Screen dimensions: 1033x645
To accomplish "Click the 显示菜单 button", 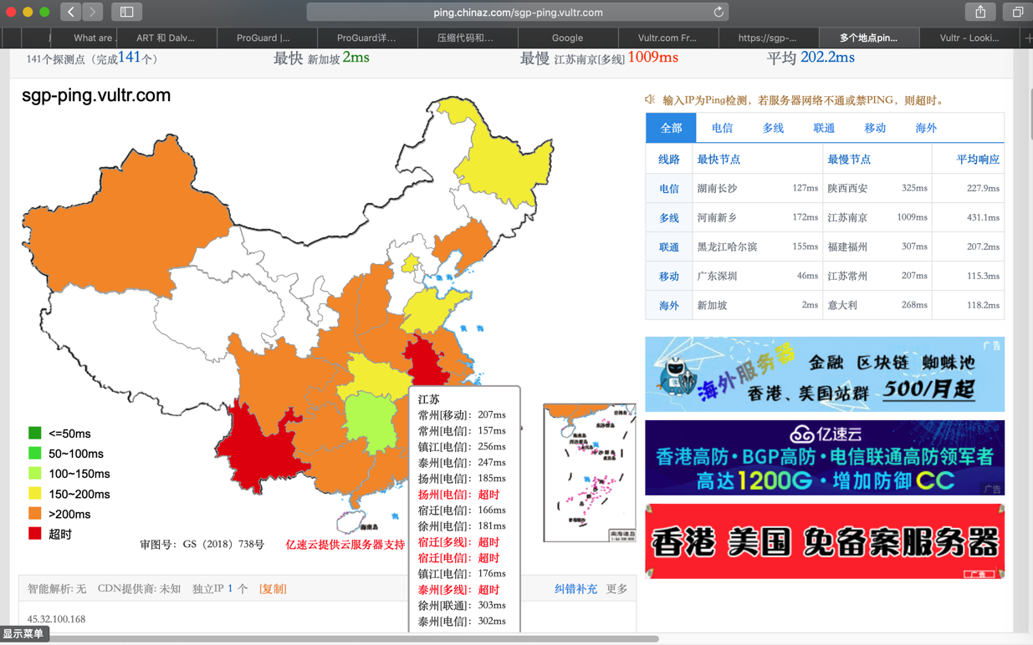I will pos(24,634).
